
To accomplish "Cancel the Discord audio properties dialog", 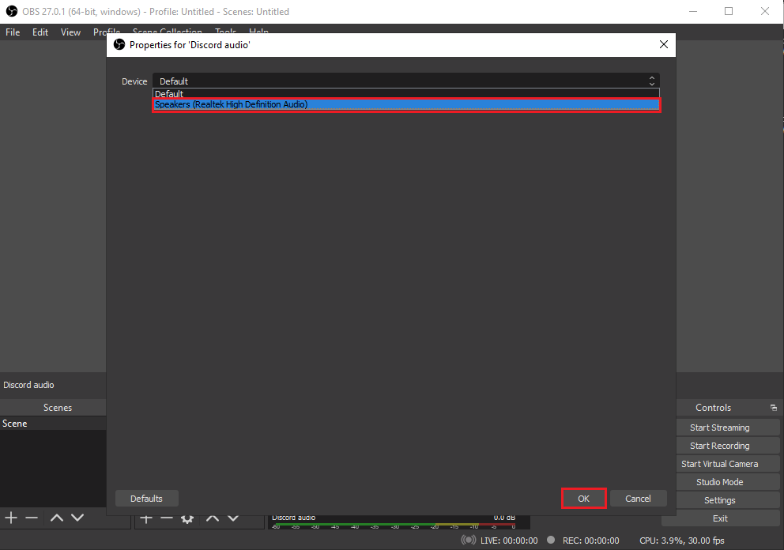I will (638, 499).
